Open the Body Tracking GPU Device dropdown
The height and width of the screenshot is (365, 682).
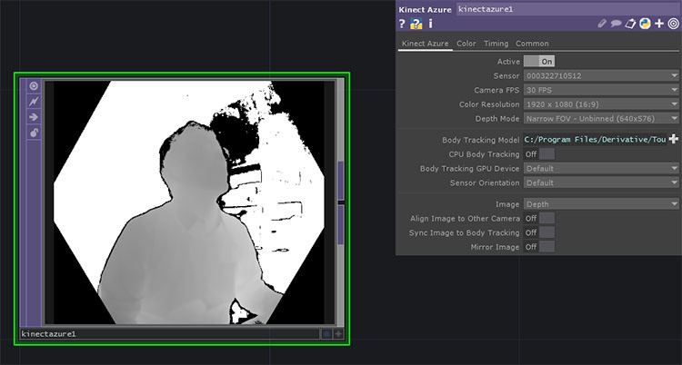click(x=601, y=168)
